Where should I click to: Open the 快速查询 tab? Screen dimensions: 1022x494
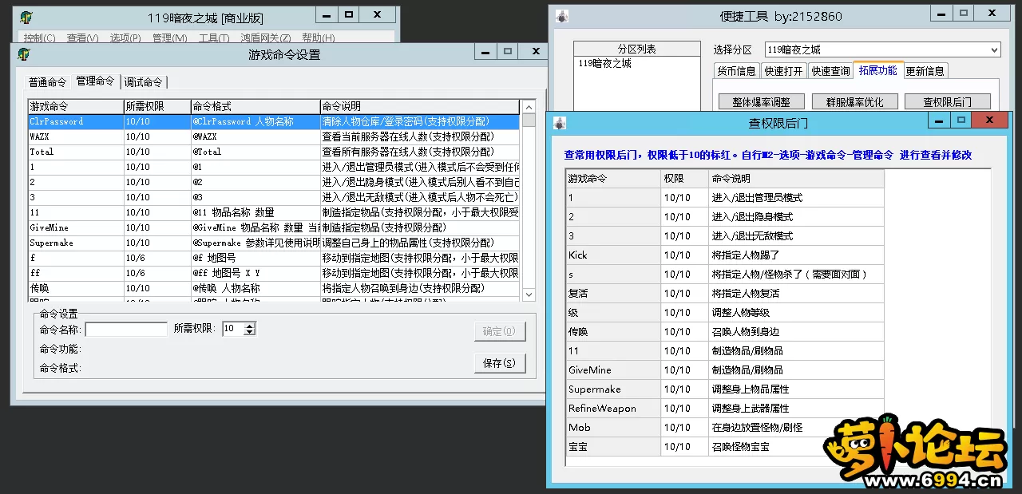click(x=830, y=71)
